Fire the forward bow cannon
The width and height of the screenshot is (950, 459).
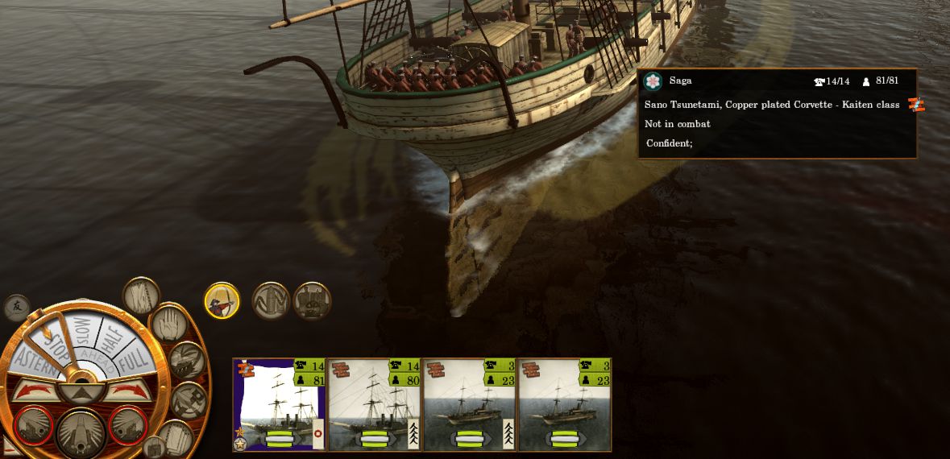coord(81,433)
